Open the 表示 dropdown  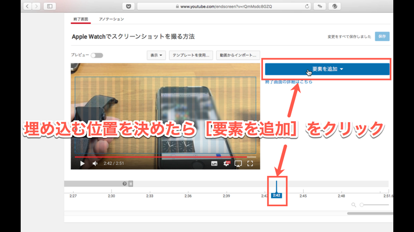coord(156,55)
